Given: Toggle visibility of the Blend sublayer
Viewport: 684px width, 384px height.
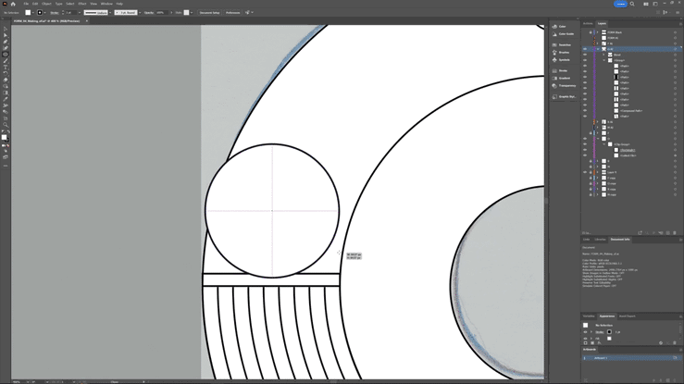Looking at the screenshot, I should click(x=585, y=55).
